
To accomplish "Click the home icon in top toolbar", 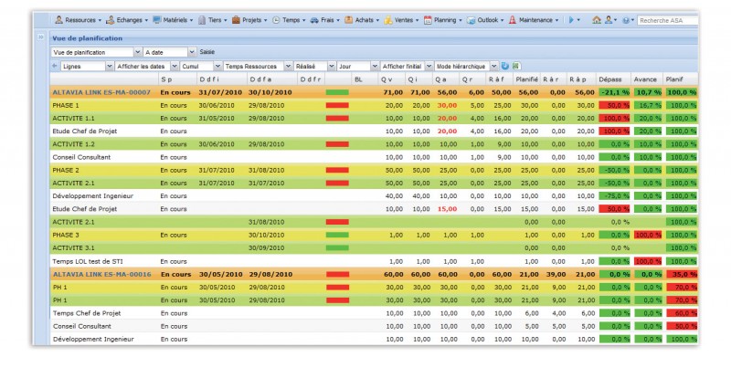I will pyautogui.click(x=597, y=19).
